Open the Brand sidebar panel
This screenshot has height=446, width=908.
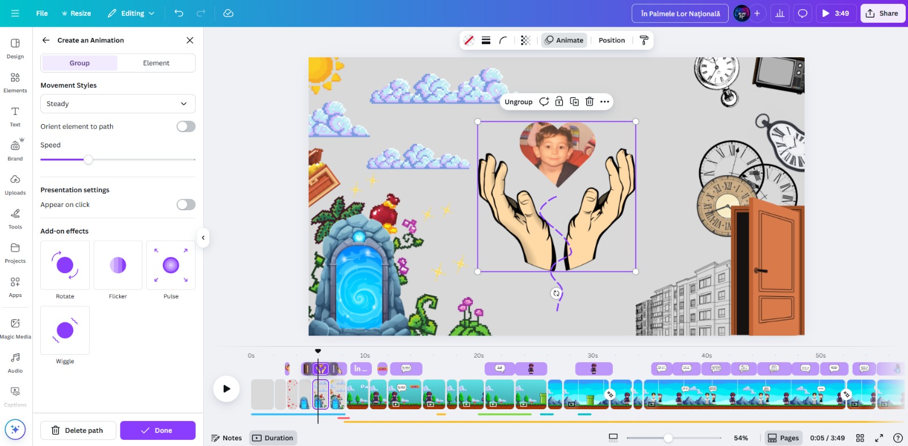[15, 150]
